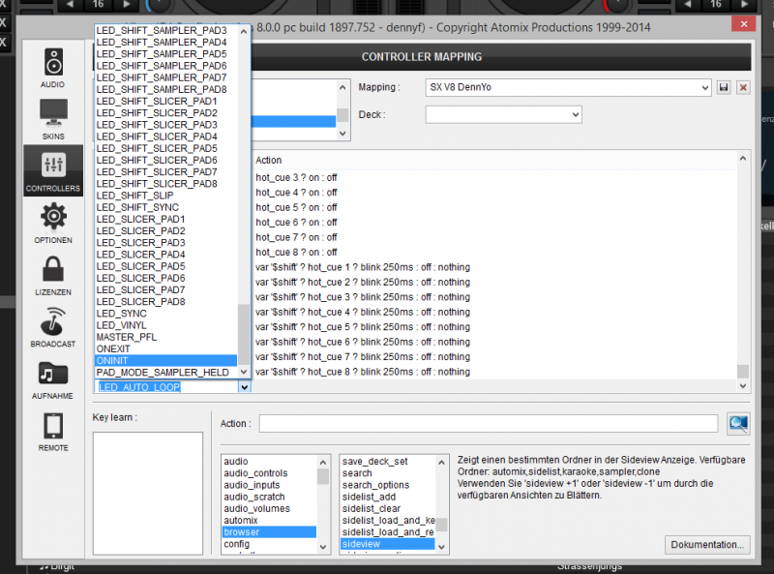Open the Remote settings section

coord(53,431)
